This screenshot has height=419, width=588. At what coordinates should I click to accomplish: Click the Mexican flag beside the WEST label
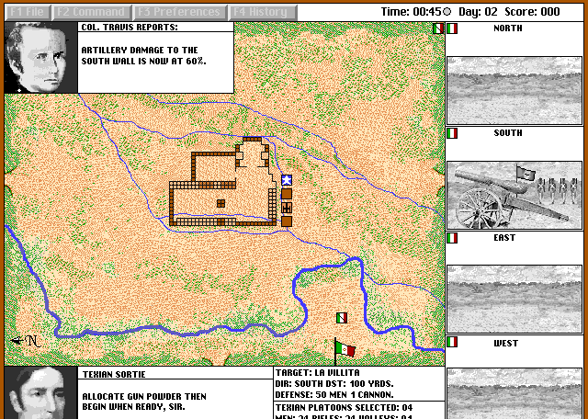(452, 343)
